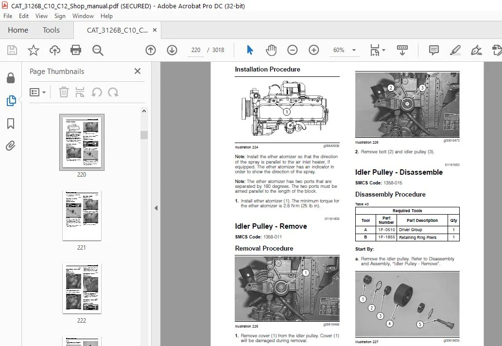Open the View menu
502x346 pixels.
pos(41,16)
